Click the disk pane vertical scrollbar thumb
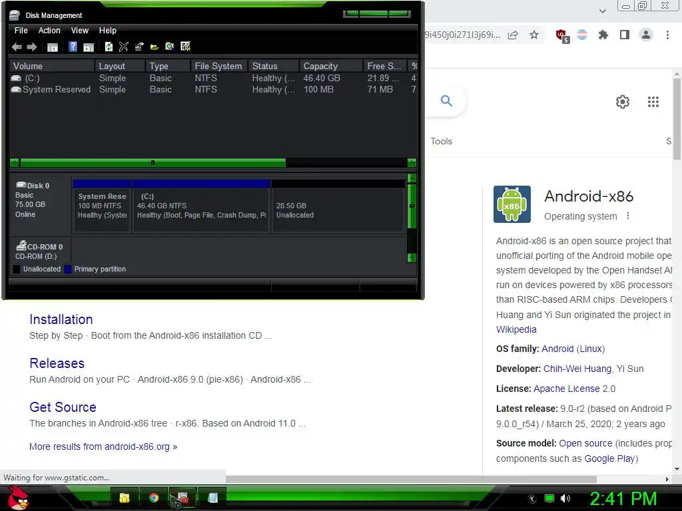 (412, 206)
